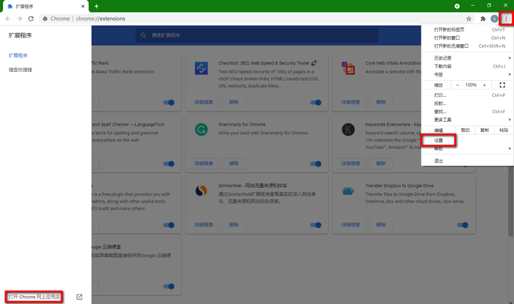Image resolution: width=514 pixels, height=304 pixels.
Task: Open 详细信息 for Grammarly for Chrome
Action: tap(203, 164)
